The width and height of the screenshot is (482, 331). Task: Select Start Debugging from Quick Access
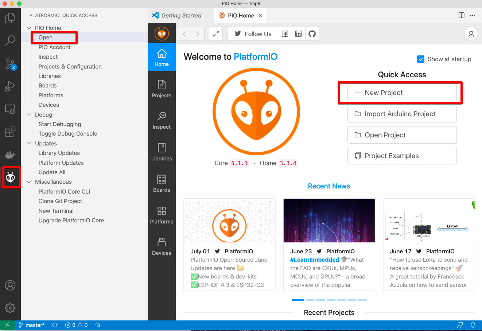[x=59, y=124]
